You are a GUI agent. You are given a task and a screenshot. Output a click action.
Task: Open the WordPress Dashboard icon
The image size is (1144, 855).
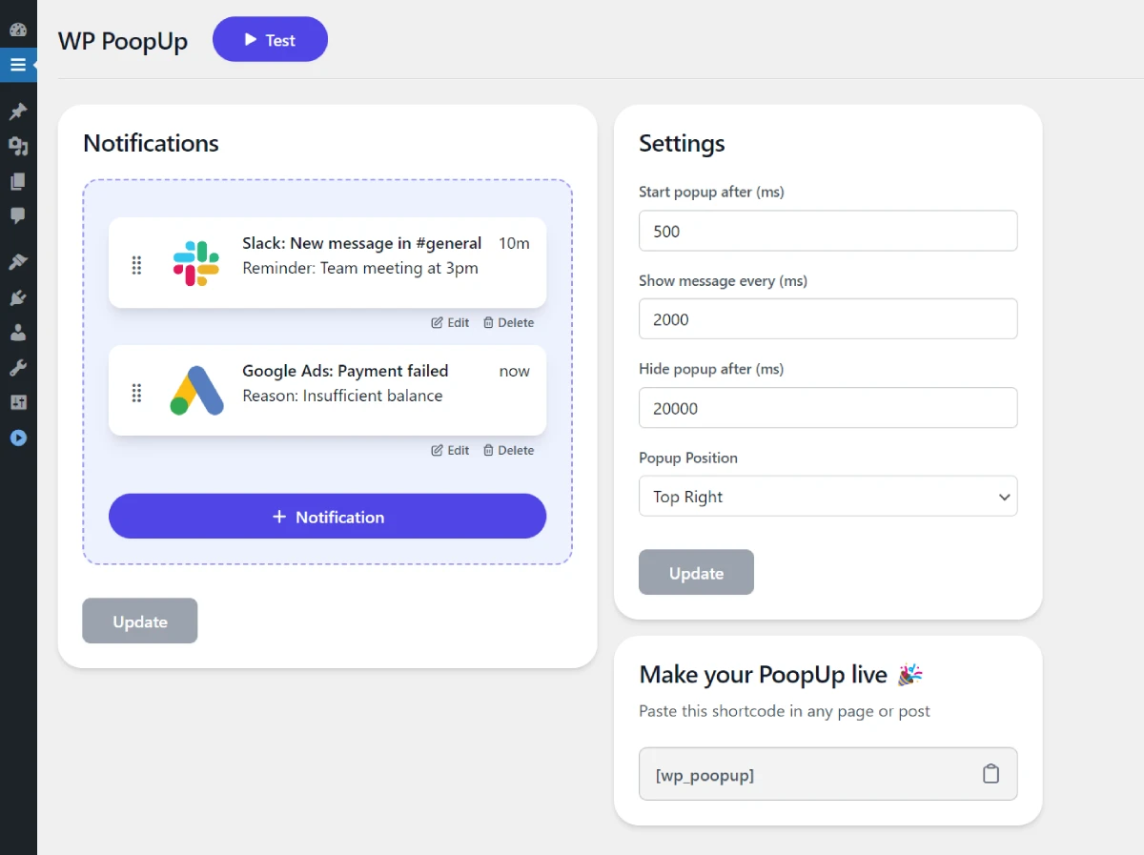(x=18, y=29)
